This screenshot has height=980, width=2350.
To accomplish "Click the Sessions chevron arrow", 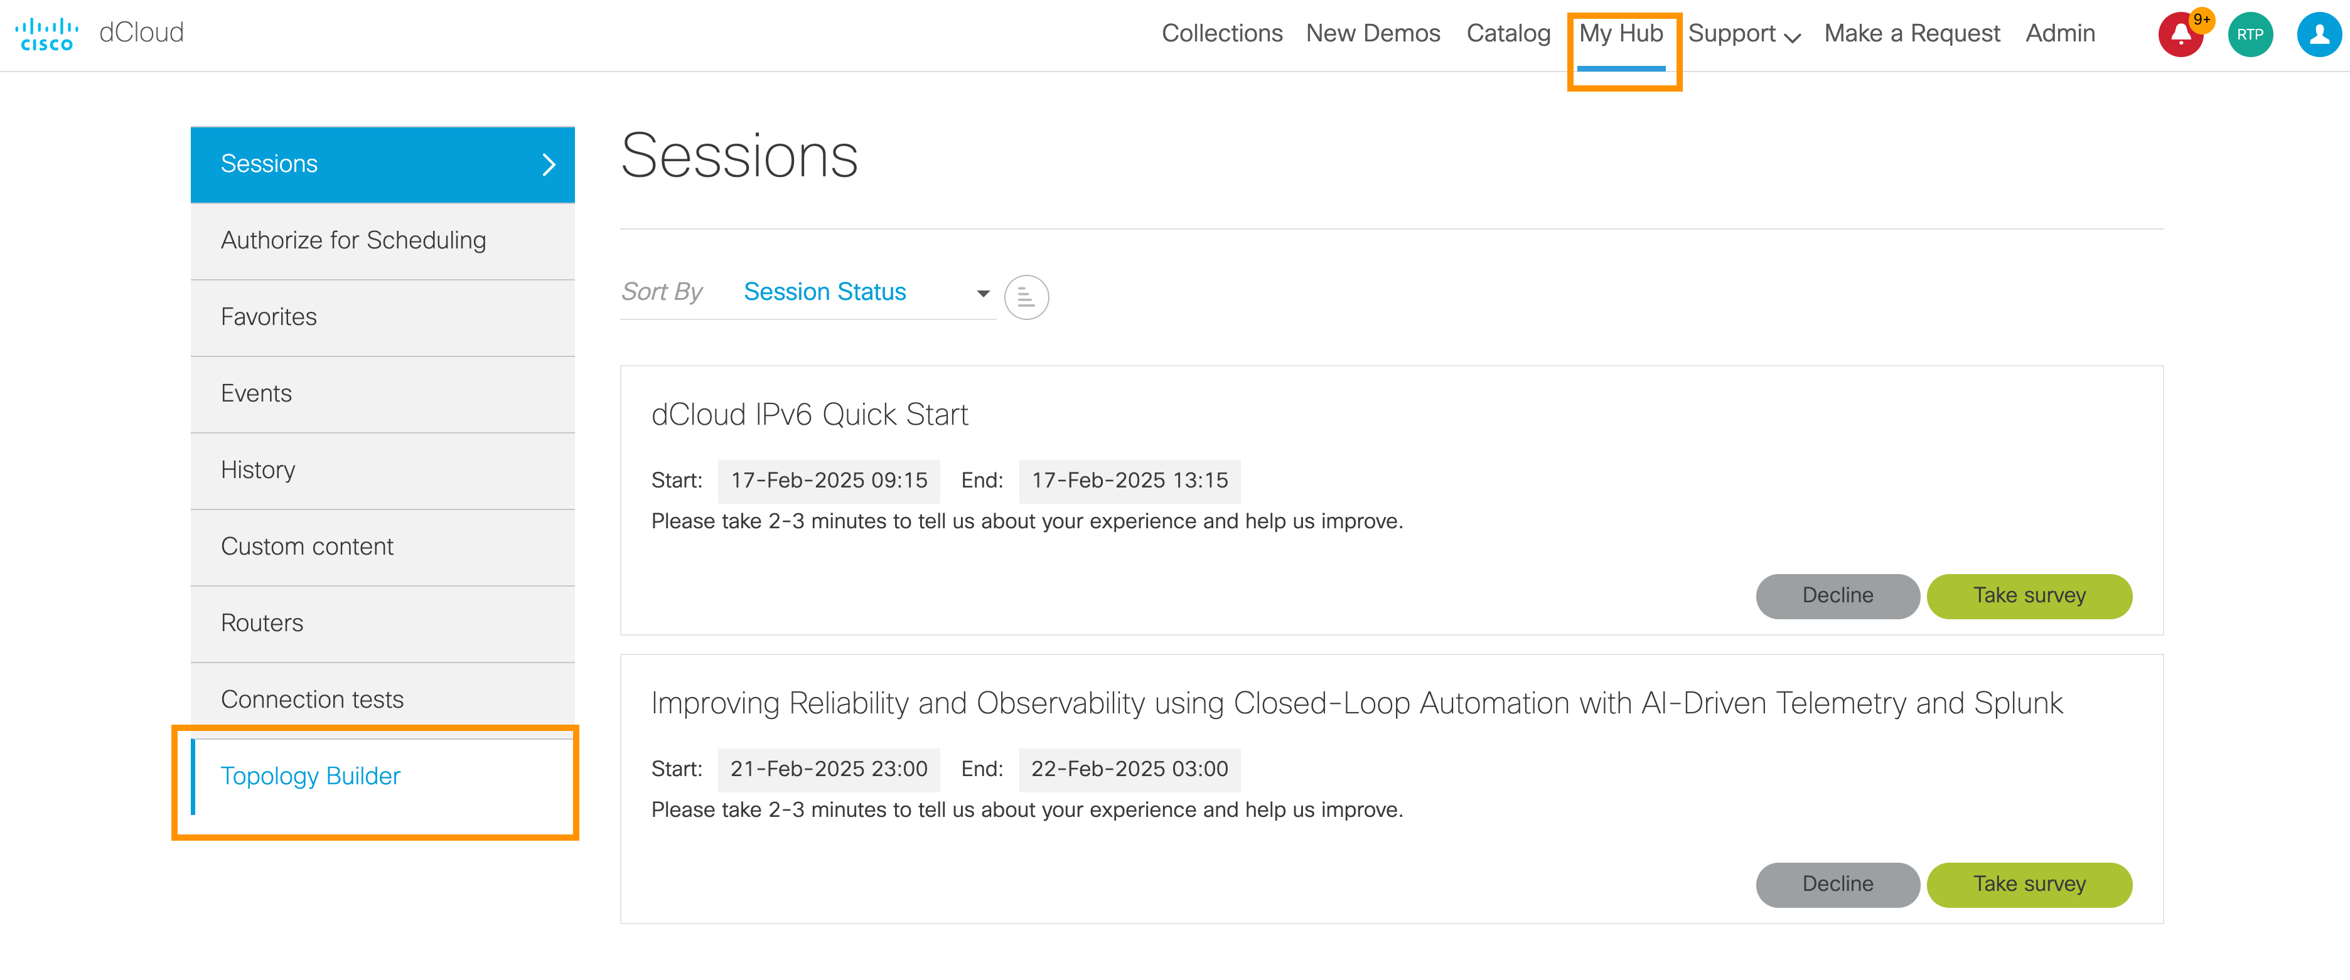I will click(x=549, y=164).
